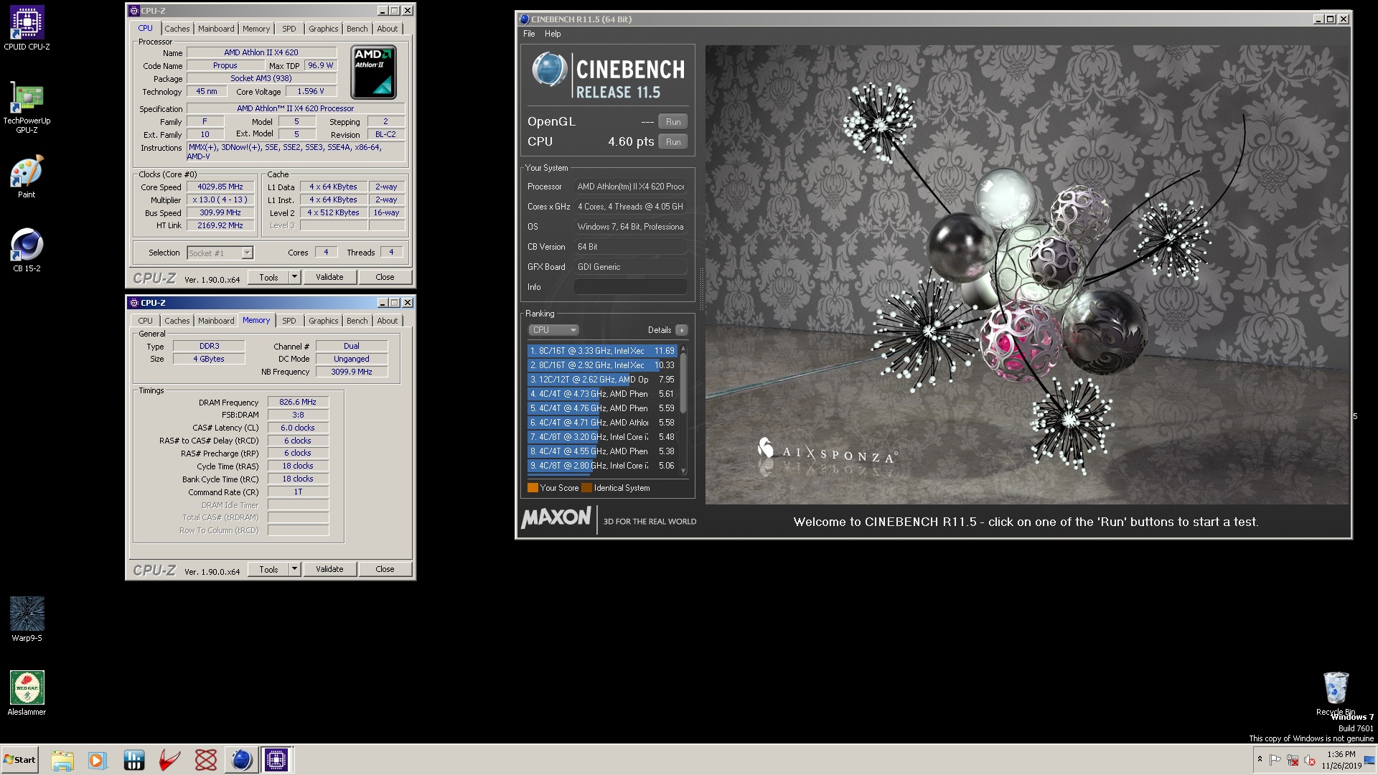Open the Action Center flag icon
This screenshot has width=1378, height=775.
tap(1275, 760)
